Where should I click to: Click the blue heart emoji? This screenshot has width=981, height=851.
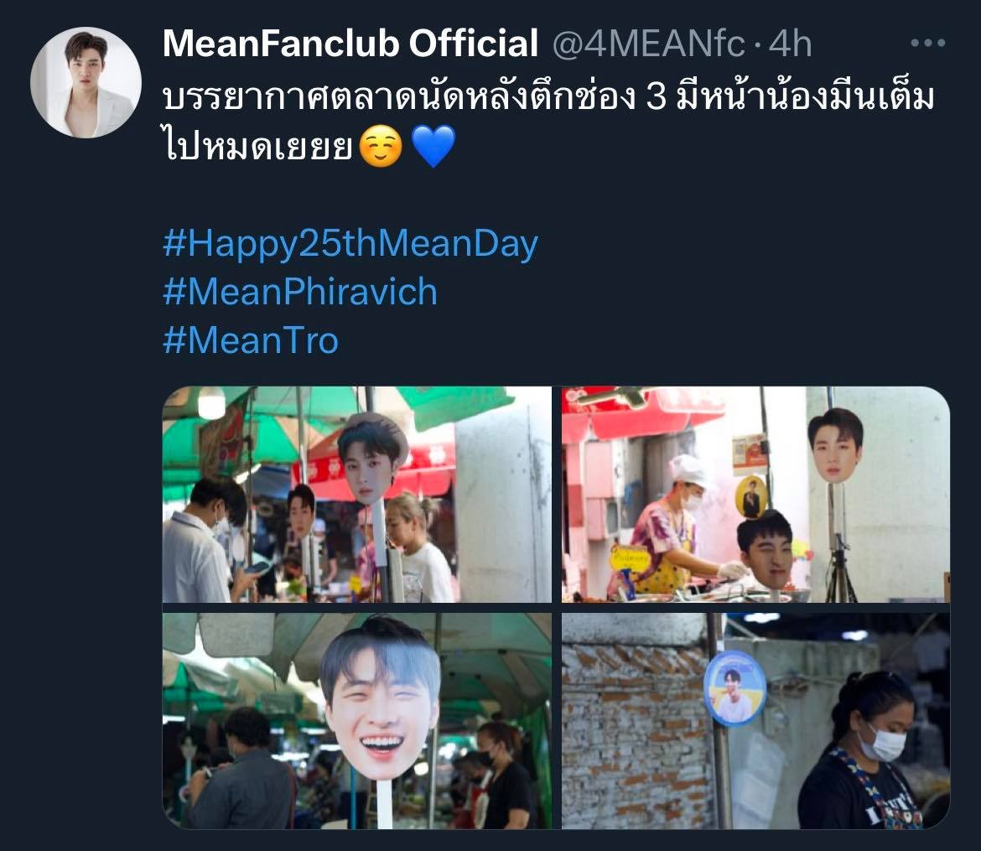433,146
